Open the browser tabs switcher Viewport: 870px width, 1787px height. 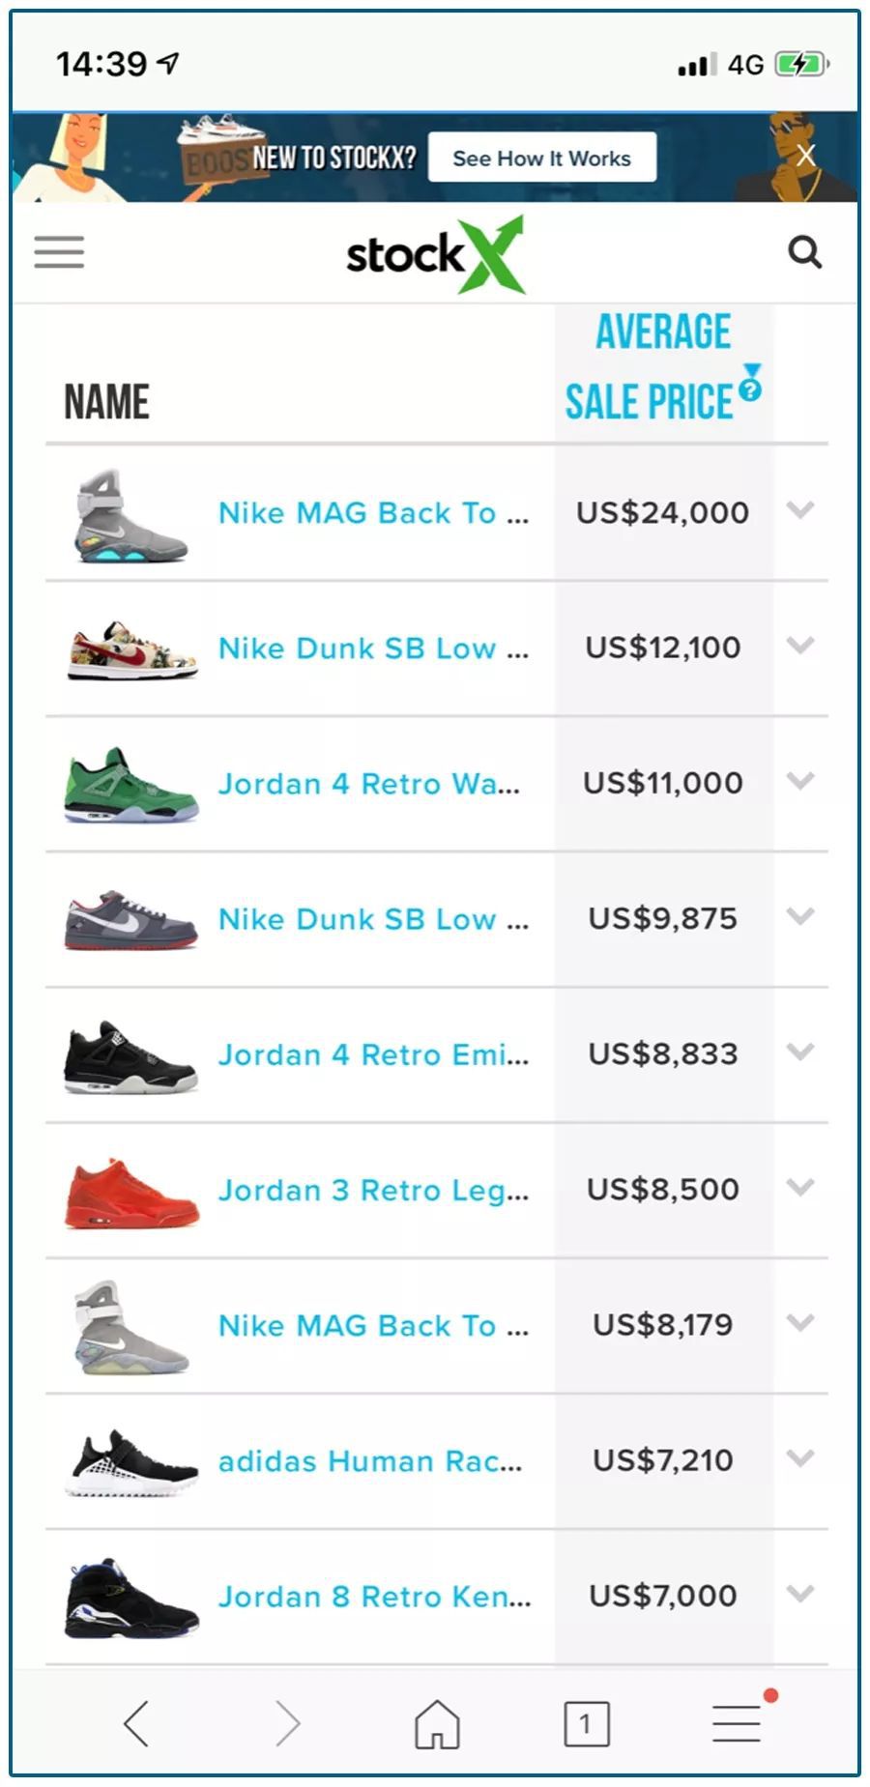coord(586,1723)
